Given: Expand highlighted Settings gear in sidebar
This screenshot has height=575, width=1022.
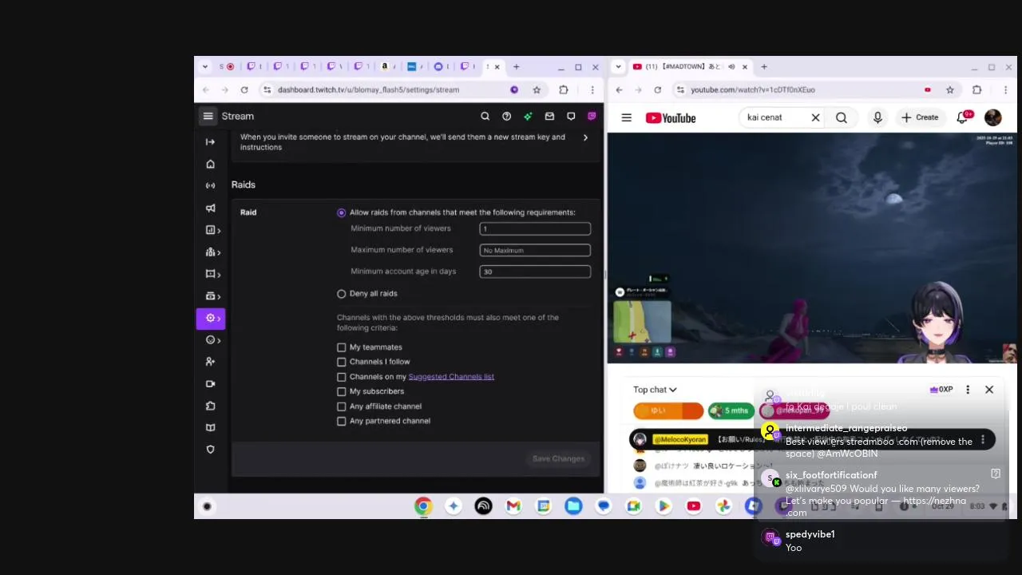Looking at the screenshot, I should coord(211,318).
